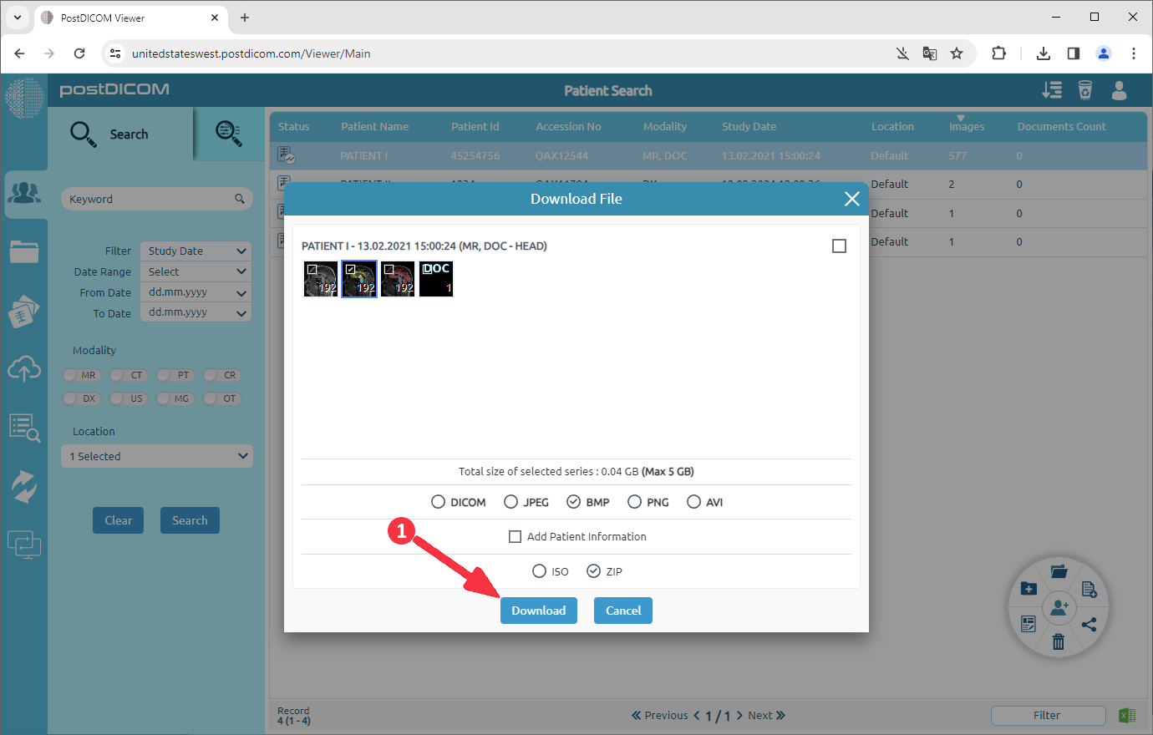Select the cloud upload icon in sidebar

tap(25, 369)
